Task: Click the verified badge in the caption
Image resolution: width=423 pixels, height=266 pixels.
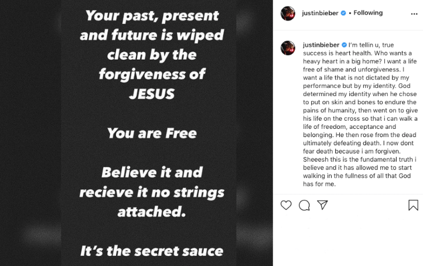Action: [343, 45]
